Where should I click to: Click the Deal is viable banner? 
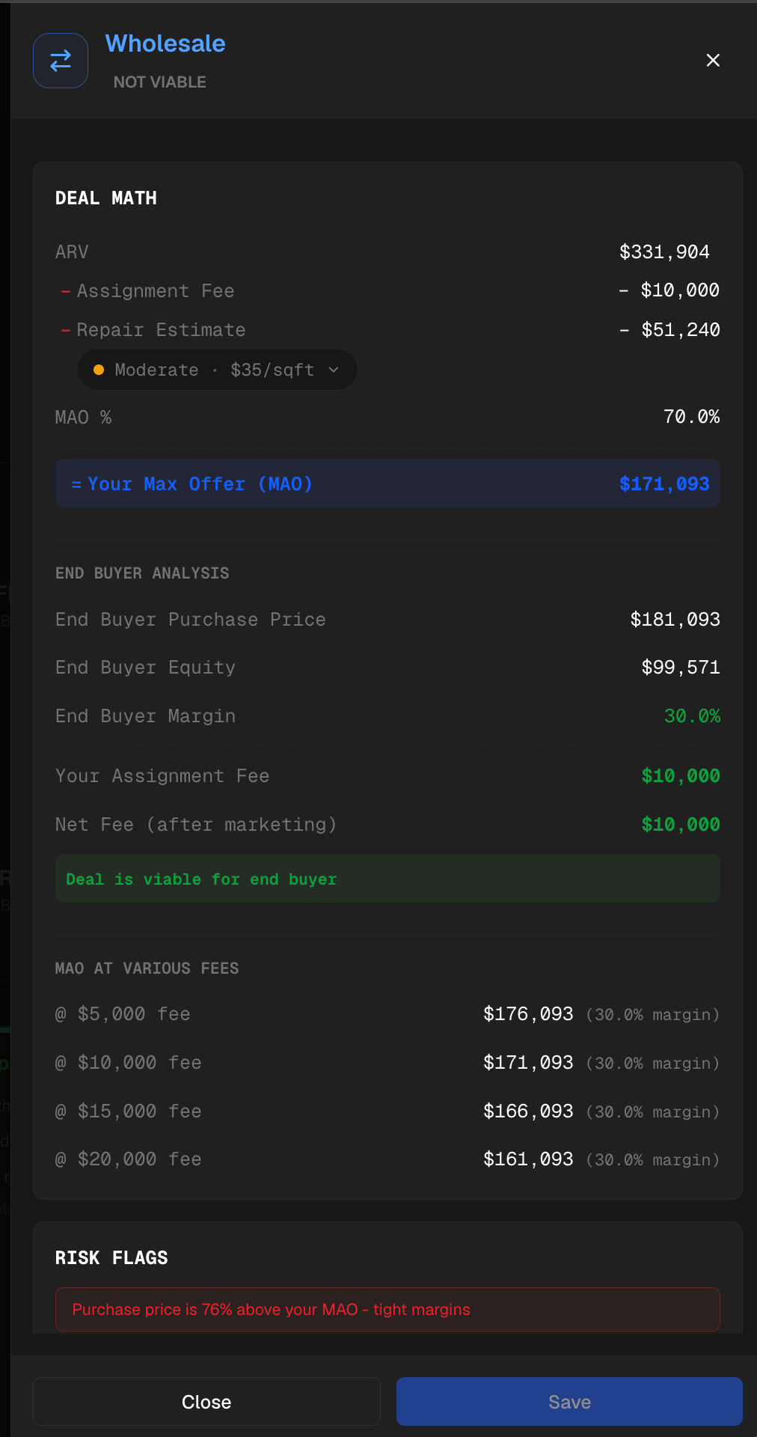click(x=387, y=878)
